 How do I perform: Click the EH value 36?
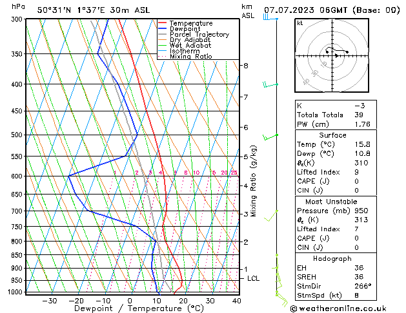point(359,268)
